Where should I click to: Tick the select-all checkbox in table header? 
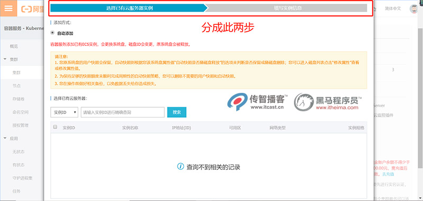click(56, 127)
